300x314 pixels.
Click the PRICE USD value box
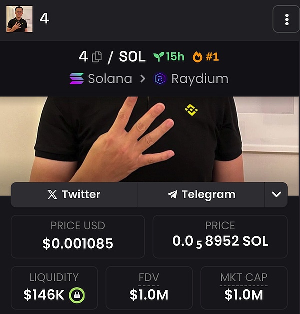[x=78, y=236]
